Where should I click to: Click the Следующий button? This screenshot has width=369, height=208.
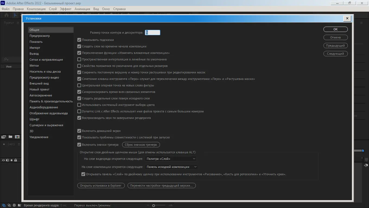tap(336, 54)
